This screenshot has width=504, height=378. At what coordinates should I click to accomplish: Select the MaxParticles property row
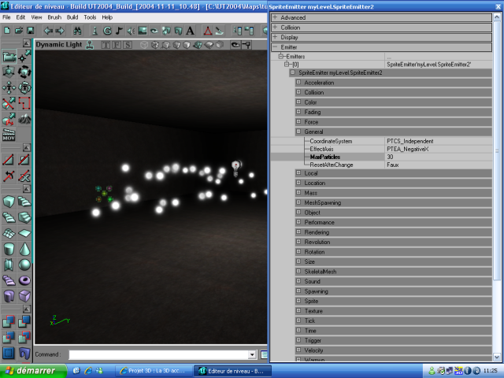[x=381, y=157]
